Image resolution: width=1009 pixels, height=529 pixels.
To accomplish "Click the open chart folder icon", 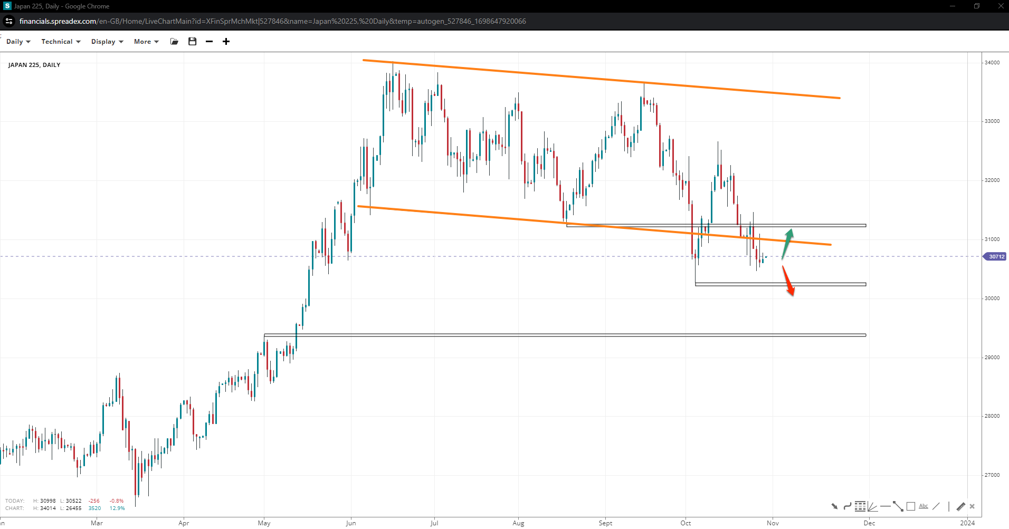I will pyautogui.click(x=174, y=42).
